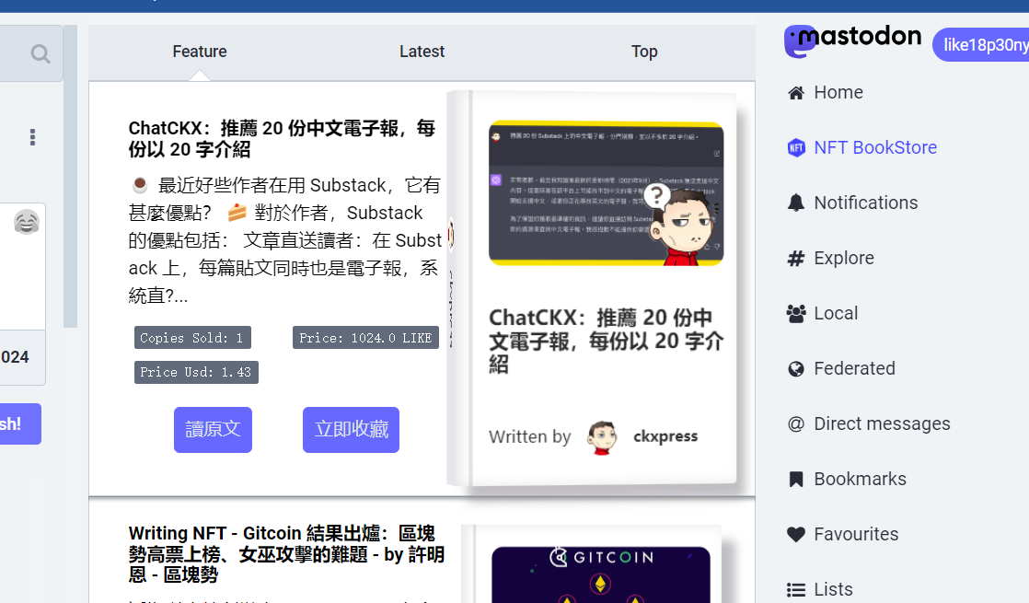Click the Gitcoin book cover image

tap(601, 574)
